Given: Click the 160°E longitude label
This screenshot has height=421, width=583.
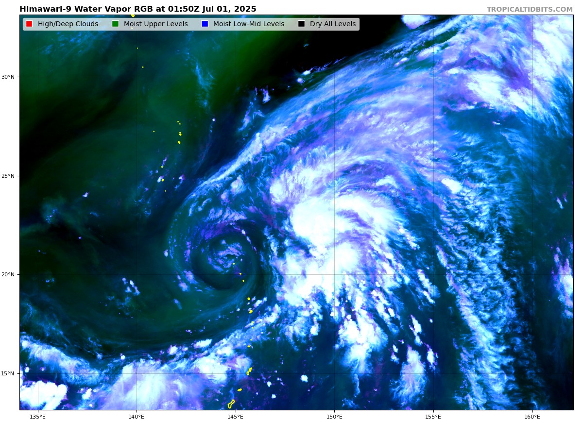Looking at the screenshot, I should (x=532, y=416).
